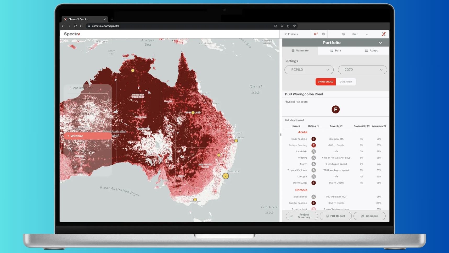Image resolution: width=449 pixels, height=253 pixels.
Task: Click the Severity info help icon
Action: coord(341,126)
